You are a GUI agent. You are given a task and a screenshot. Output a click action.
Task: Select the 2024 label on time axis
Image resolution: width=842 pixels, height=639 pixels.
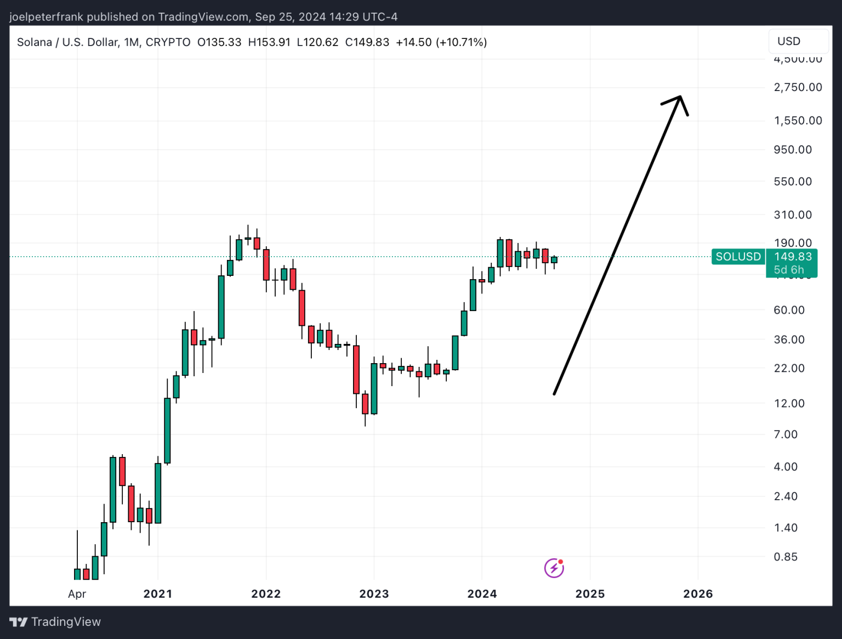coord(482,593)
